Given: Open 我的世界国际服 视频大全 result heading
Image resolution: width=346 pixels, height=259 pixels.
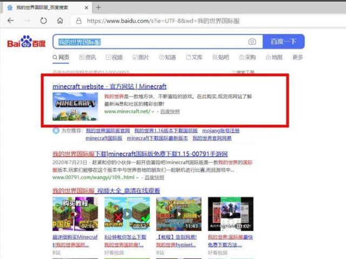Looking at the screenshot, I should (106, 190).
